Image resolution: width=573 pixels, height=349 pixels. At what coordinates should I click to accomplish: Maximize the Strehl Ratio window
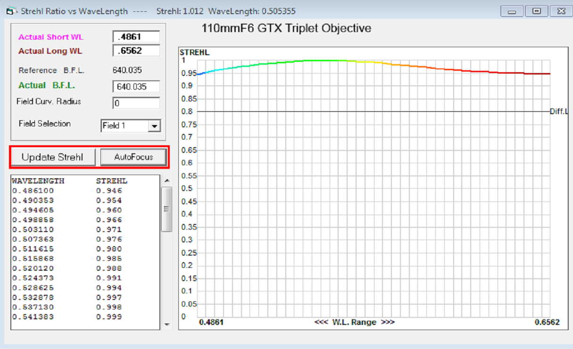(536, 11)
